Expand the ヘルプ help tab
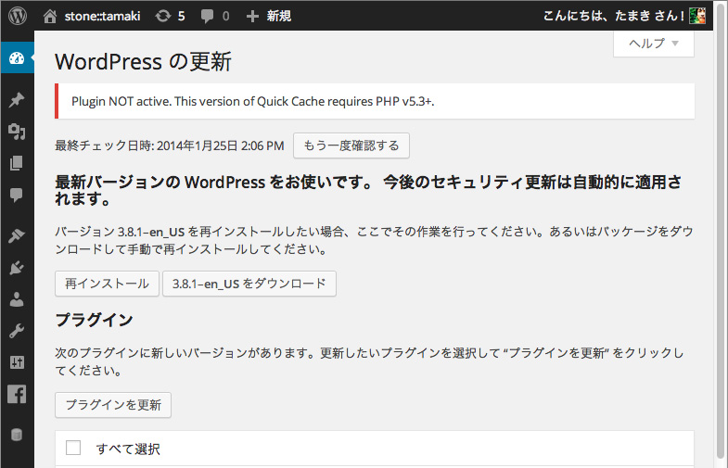The image size is (728, 468). [x=654, y=43]
